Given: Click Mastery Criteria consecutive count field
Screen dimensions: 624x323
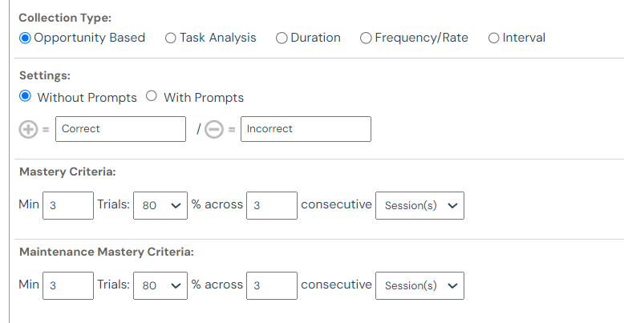Looking at the screenshot, I should 272,205.
